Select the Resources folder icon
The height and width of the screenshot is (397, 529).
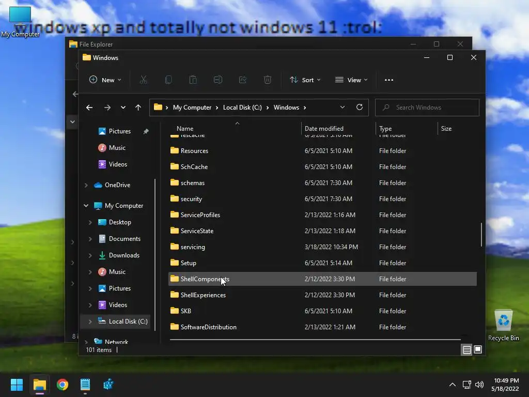175,150
